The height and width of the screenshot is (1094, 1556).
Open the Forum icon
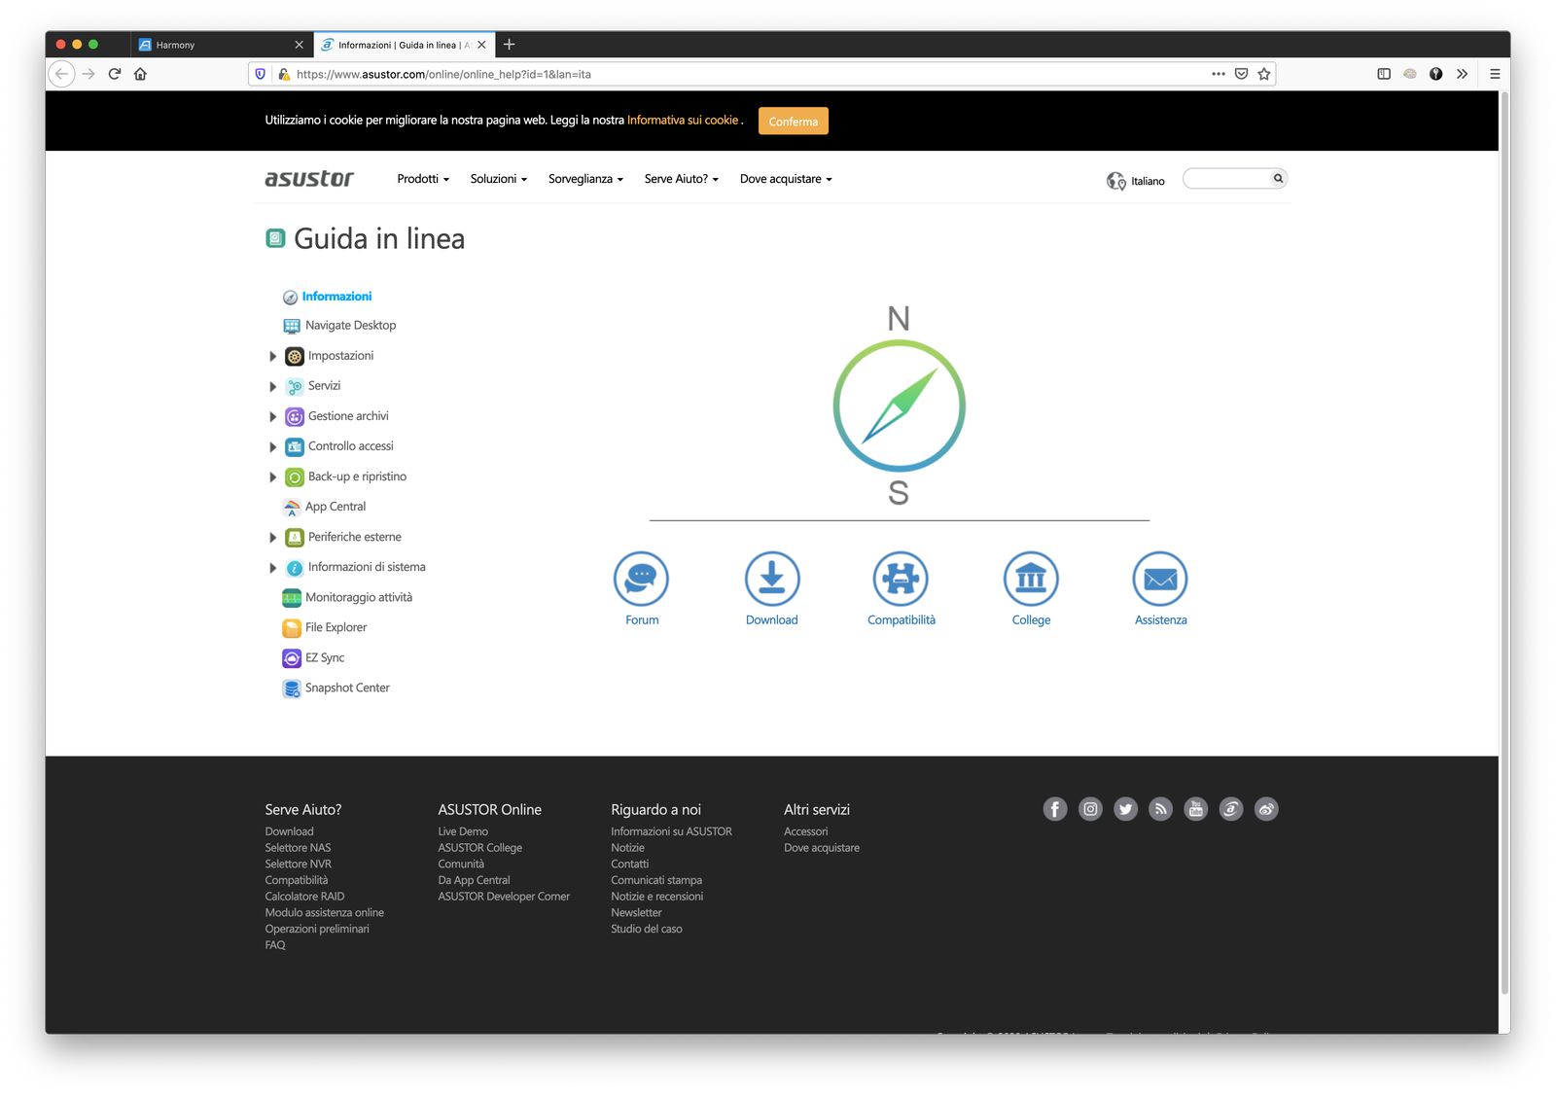pos(641,579)
